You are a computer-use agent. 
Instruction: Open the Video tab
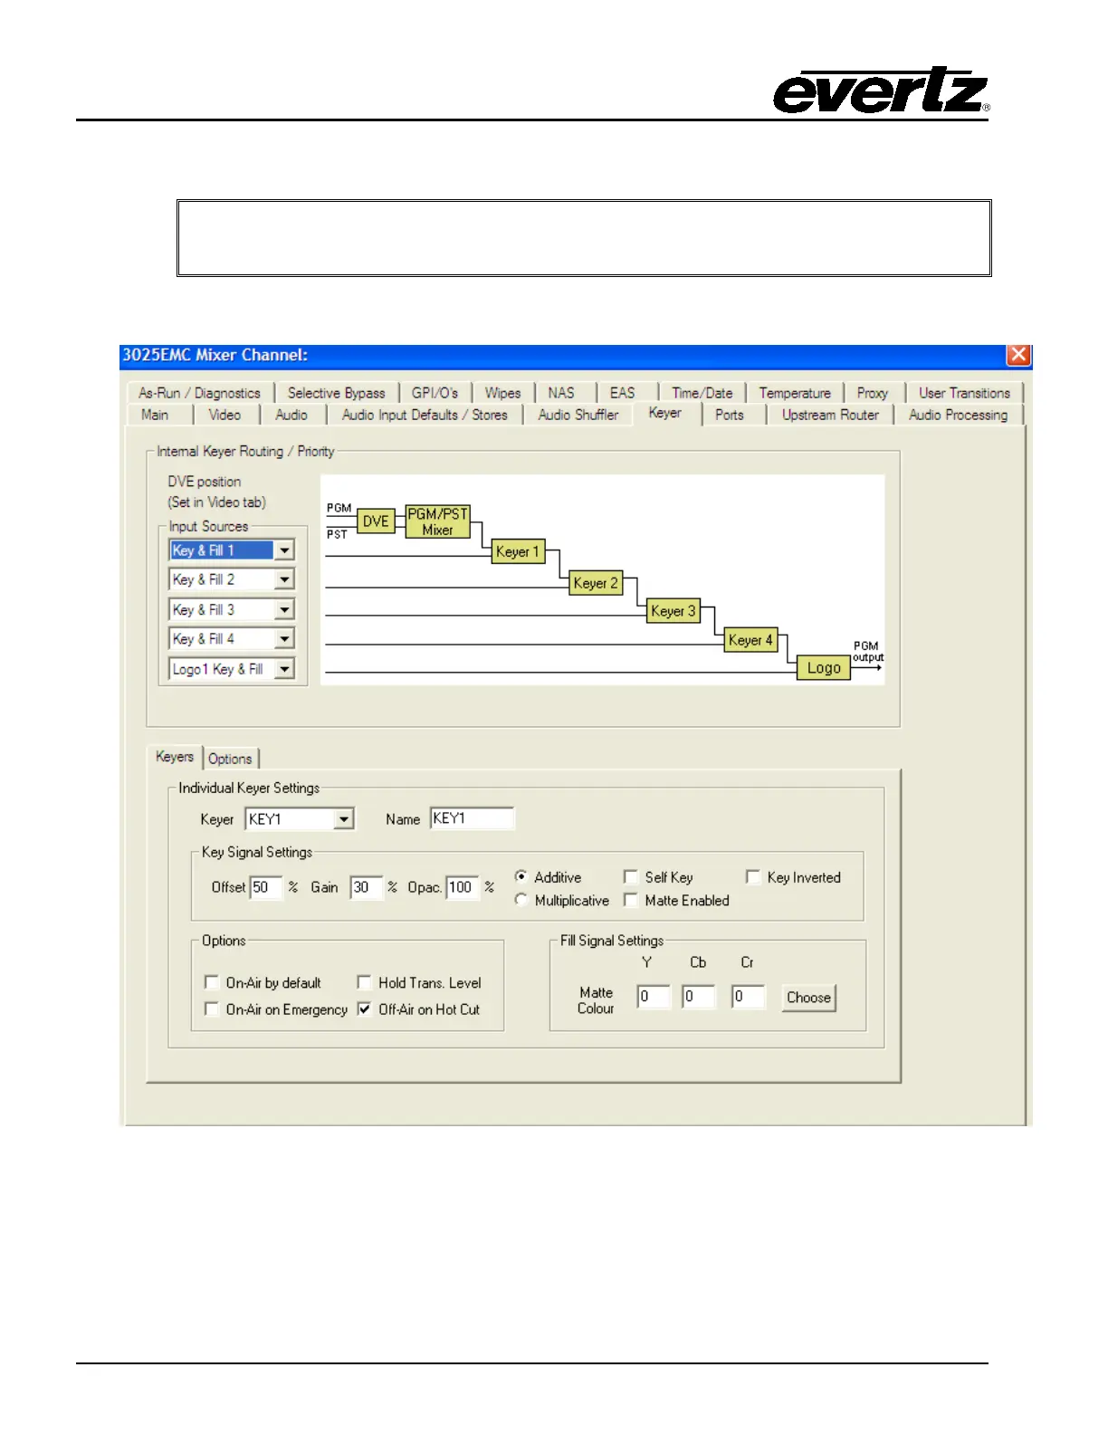pyautogui.click(x=224, y=415)
